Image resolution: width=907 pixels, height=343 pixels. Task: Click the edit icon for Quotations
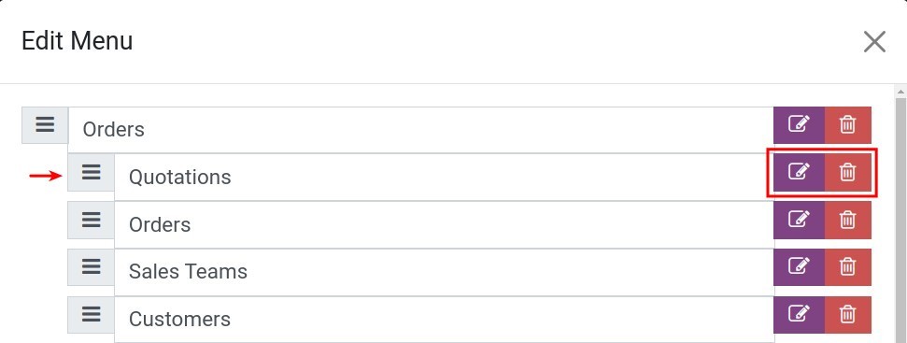pyautogui.click(x=799, y=172)
